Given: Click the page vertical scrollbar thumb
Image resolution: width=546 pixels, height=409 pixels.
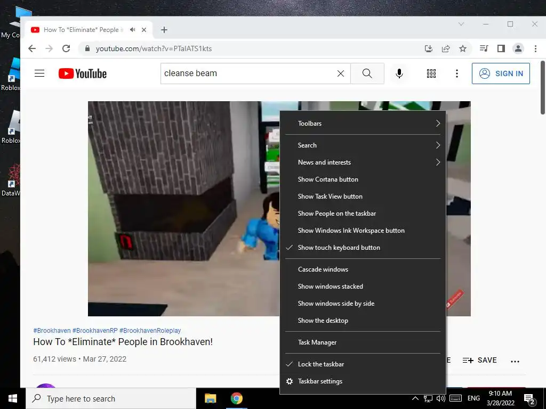Looking at the screenshot, I should (x=542, y=87).
